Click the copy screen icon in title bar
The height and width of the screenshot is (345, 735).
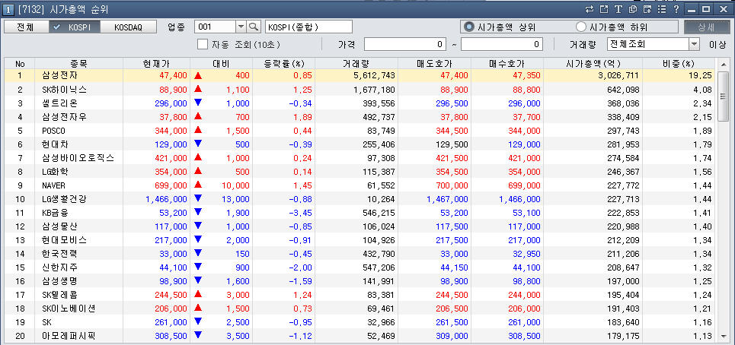633,8
